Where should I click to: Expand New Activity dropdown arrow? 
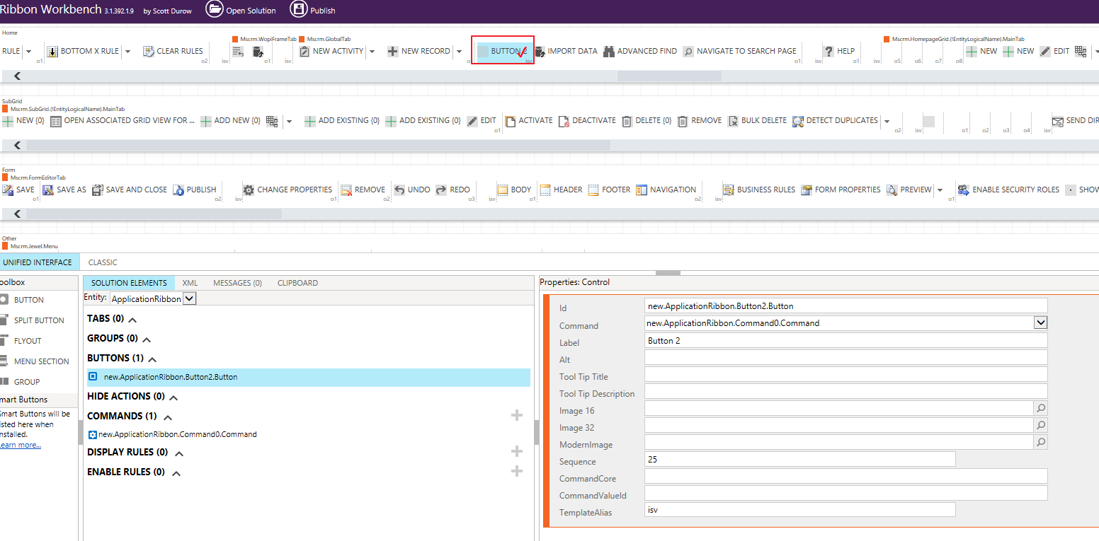coord(372,51)
